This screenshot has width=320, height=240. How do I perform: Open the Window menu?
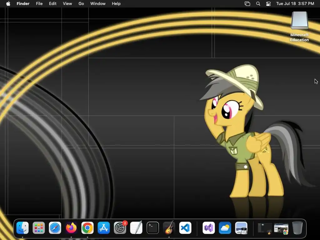(98, 4)
